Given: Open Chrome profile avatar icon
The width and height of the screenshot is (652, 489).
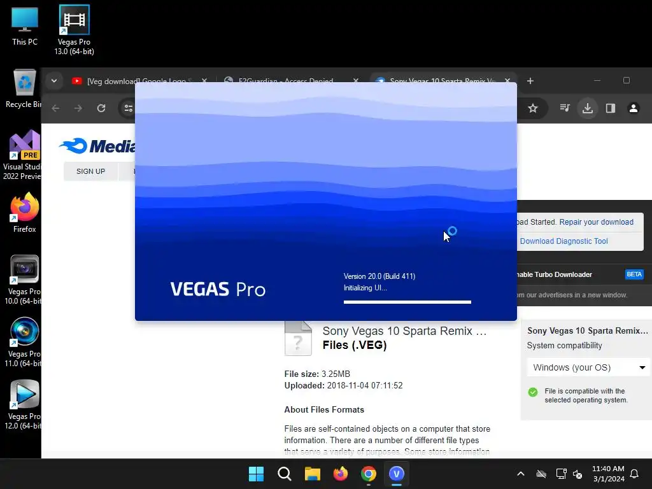Looking at the screenshot, I should coord(634,108).
